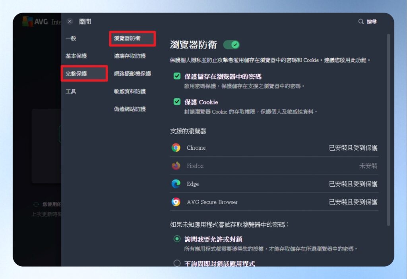Click the Chrome row name text
The width and height of the screenshot is (407, 279).
tap(196, 148)
